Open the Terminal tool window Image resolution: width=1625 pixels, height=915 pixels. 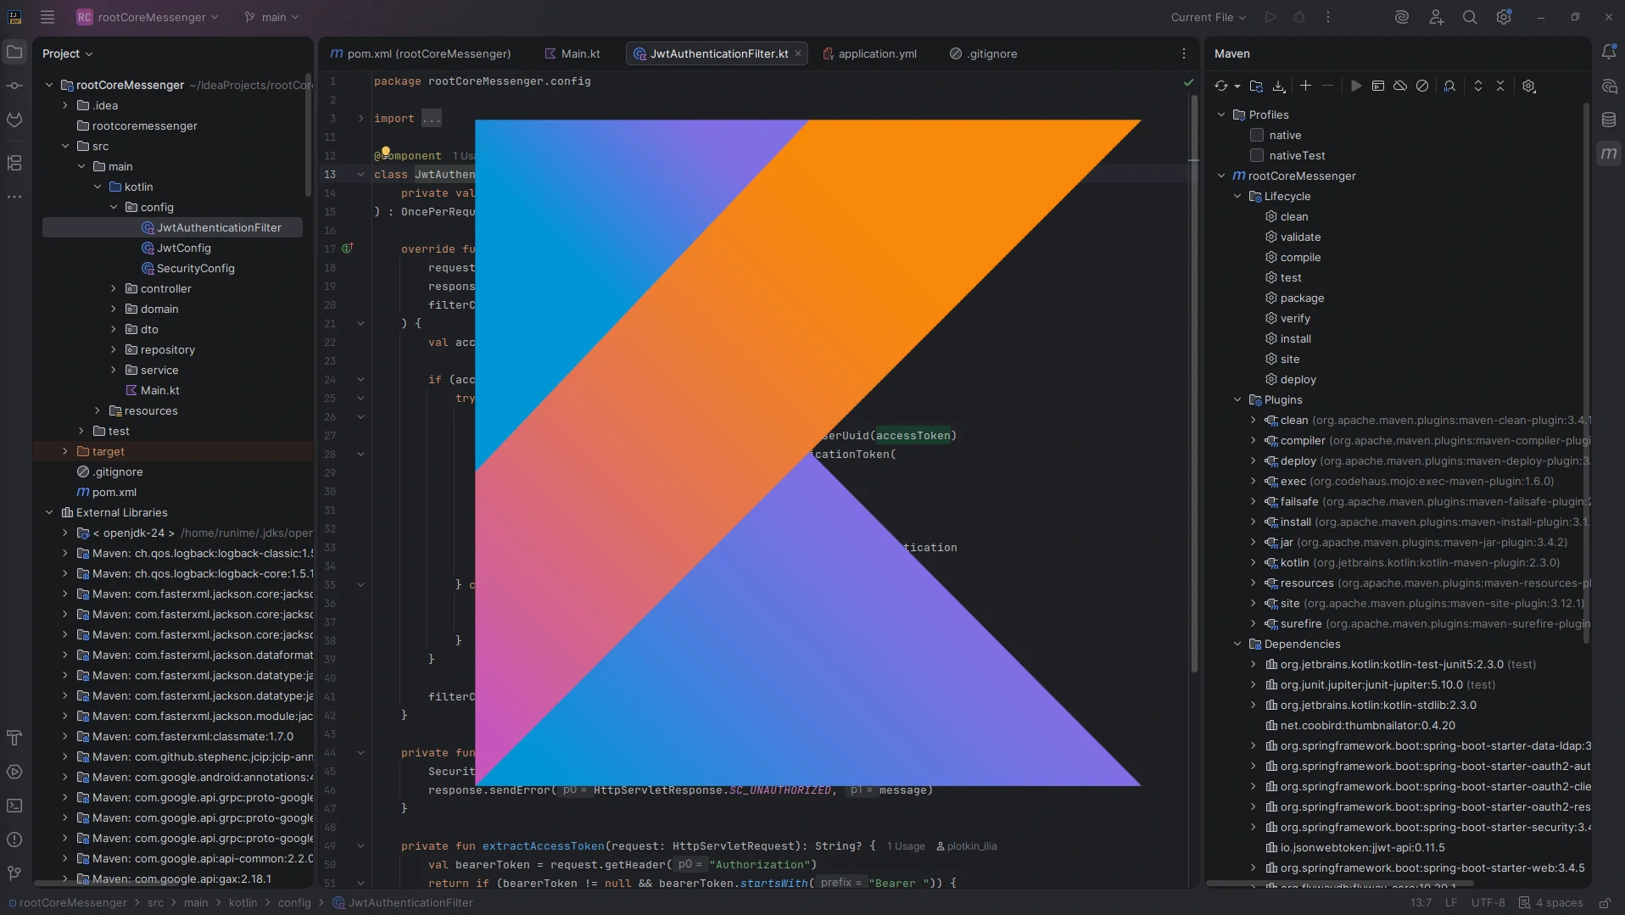(x=14, y=806)
